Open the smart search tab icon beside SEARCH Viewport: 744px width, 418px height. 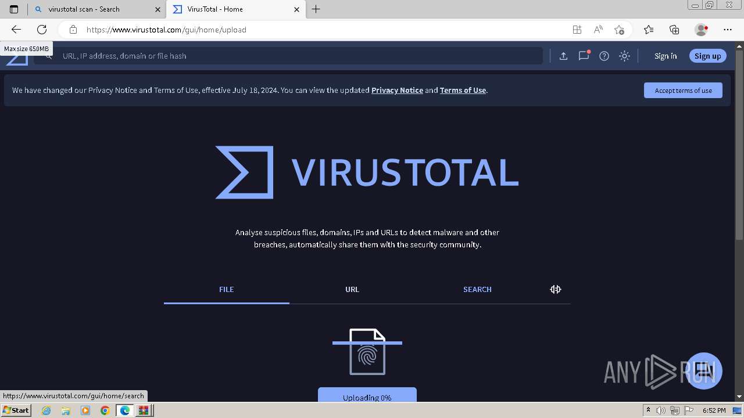(556, 289)
